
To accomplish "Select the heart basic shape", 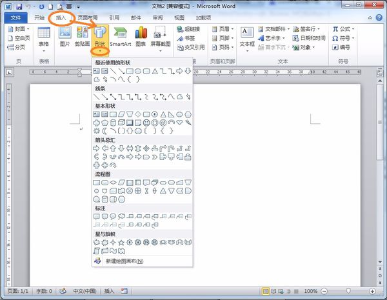I will [x=179, y=122].
